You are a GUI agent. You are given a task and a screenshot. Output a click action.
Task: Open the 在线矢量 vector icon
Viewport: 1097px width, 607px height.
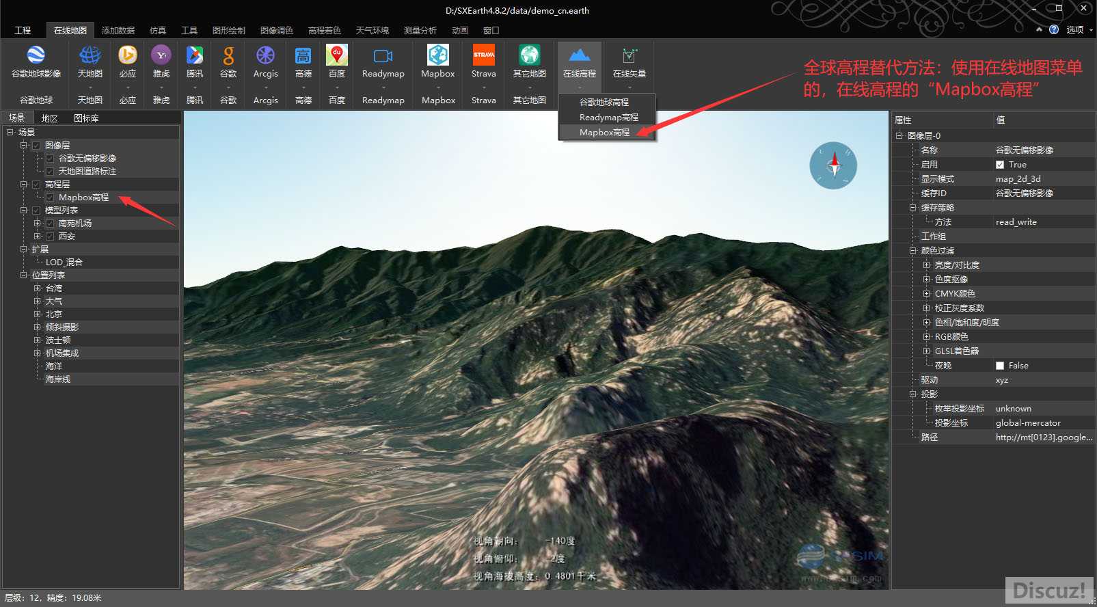point(629,55)
